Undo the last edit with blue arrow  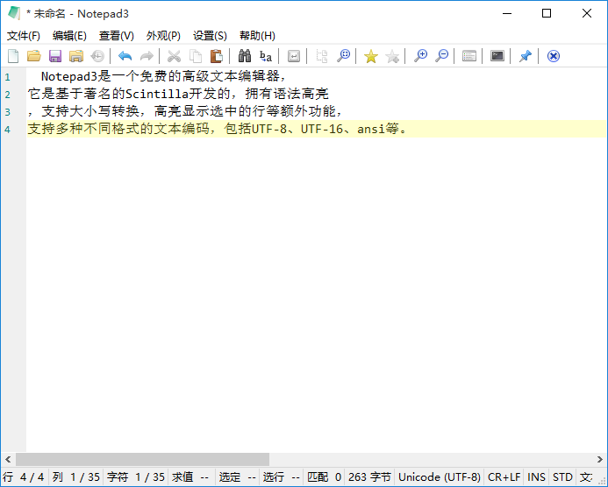[125, 56]
